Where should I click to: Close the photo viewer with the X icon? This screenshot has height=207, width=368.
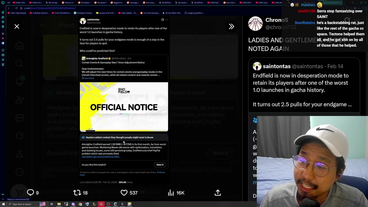click(x=17, y=26)
